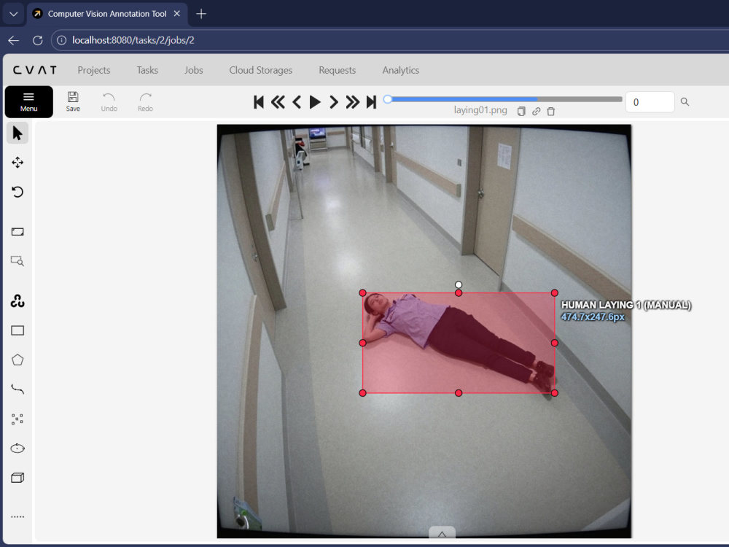Expand the bottom panel chevron
The height and width of the screenshot is (547, 729).
pos(442,533)
